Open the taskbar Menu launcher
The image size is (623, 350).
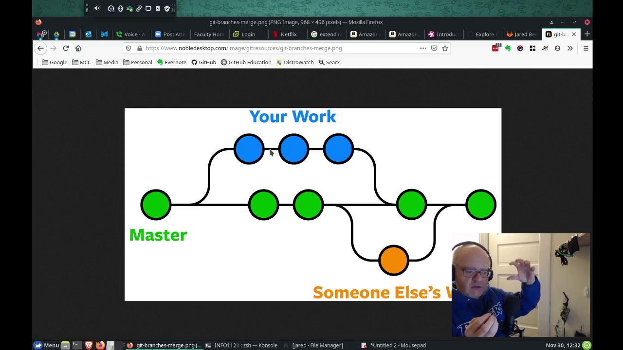coord(47,345)
